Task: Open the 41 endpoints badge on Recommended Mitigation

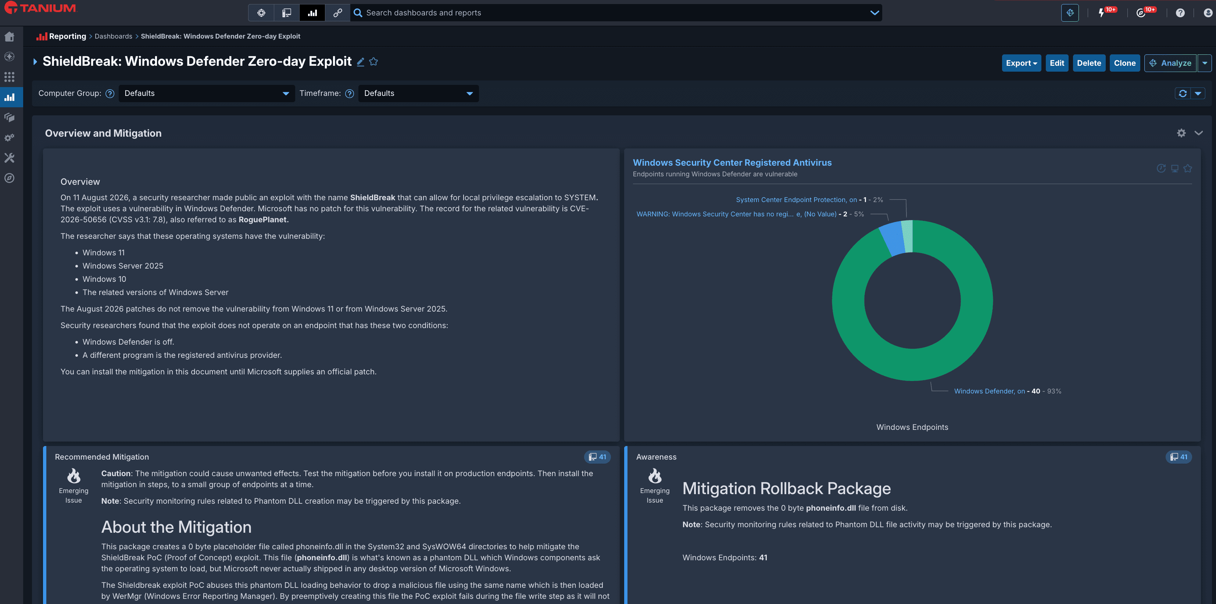Action: (597, 457)
